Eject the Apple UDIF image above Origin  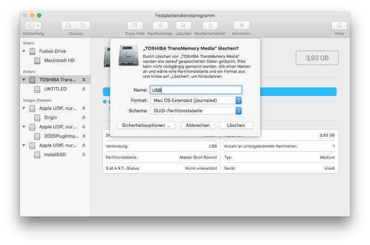point(84,108)
